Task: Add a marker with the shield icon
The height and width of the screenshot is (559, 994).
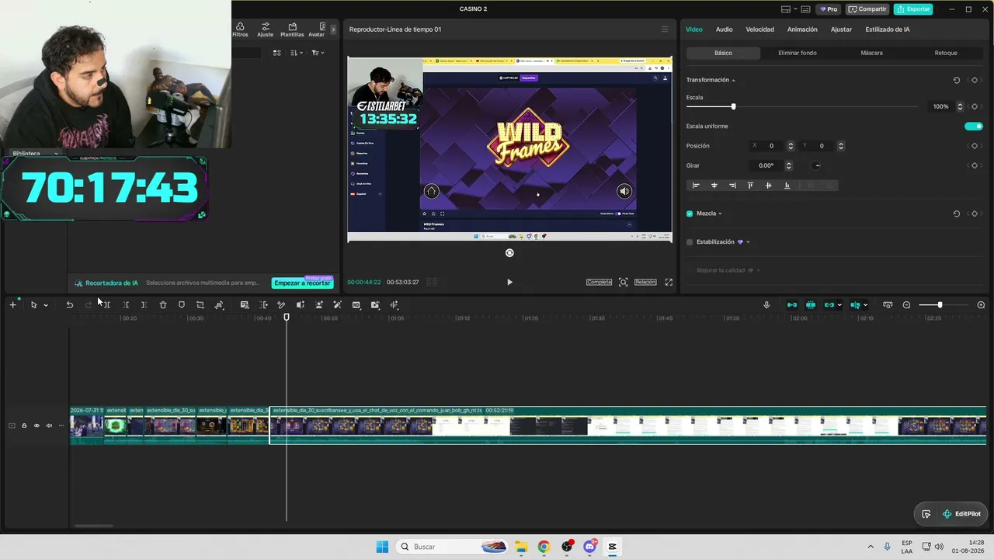Action: (x=182, y=305)
